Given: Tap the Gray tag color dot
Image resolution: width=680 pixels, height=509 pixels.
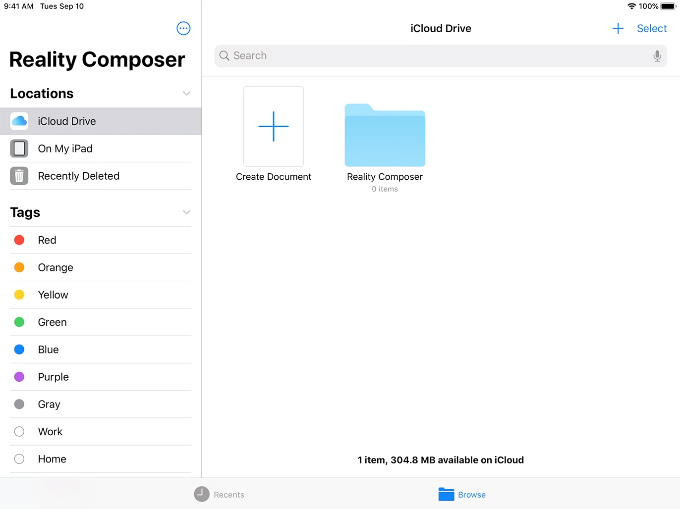Looking at the screenshot, I should click(x=19, y=404).
